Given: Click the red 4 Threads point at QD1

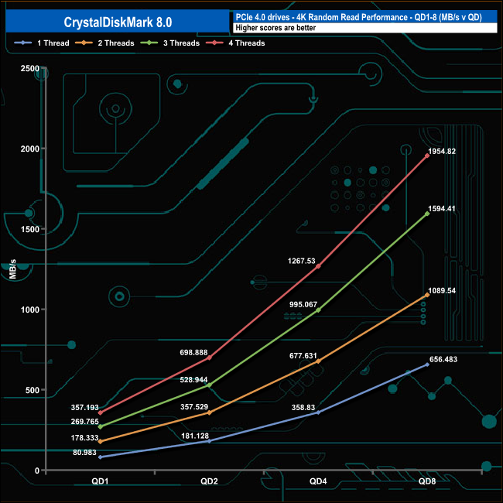Looking at the screenshot, I should (x=100, y=413).
